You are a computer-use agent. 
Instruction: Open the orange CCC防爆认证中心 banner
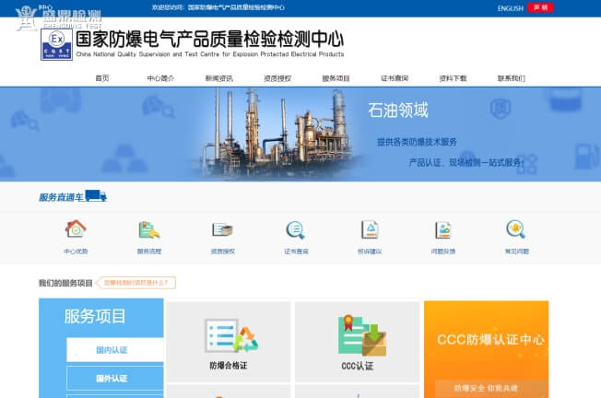point(486,349)
